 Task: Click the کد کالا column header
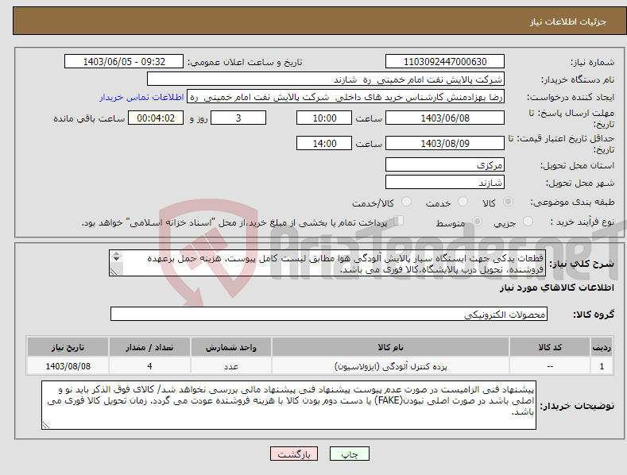[x=550, y=347]
